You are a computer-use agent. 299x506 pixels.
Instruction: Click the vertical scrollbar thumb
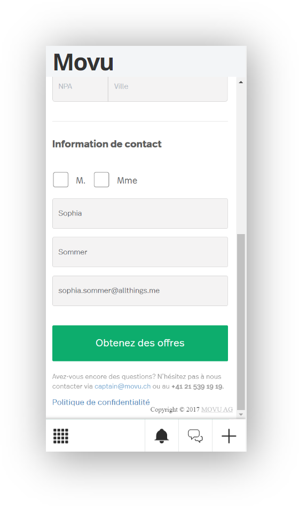(x=241, y=322)
